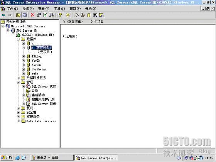Image resolution: width=216 pixels, height=162 pixels.
Task: Click the inner MDI window restore button
Action: pyautogui.click(x=208, y=8)
